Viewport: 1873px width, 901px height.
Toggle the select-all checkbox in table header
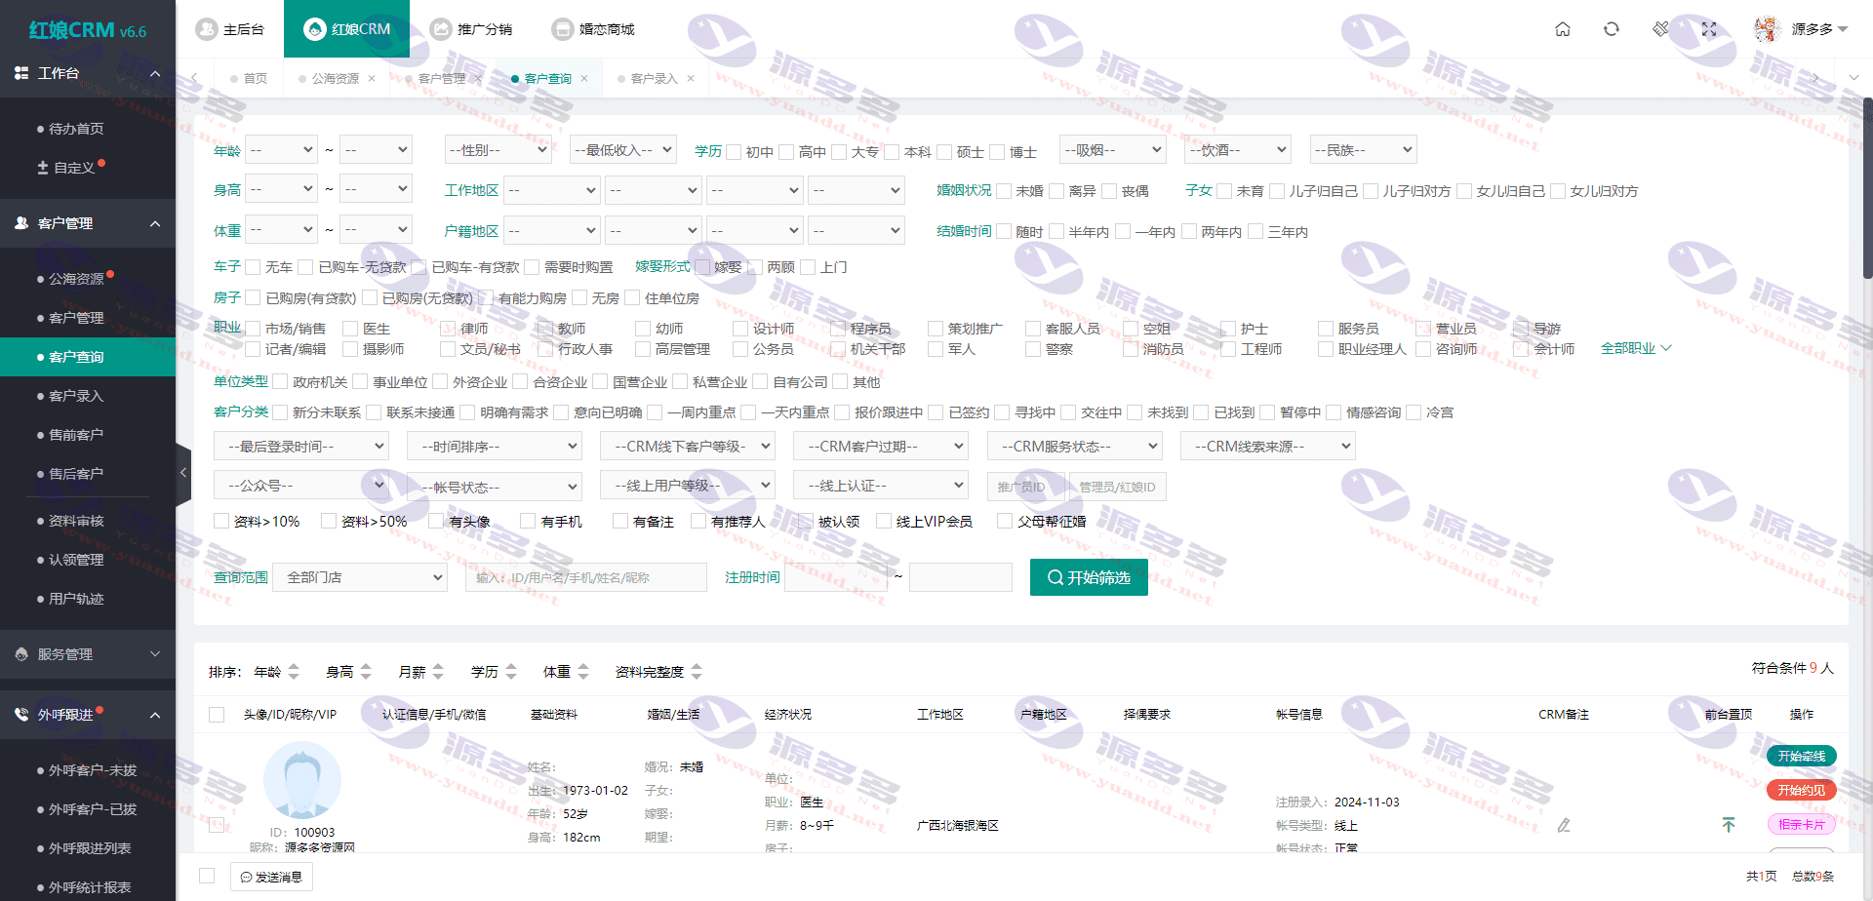[217, 715]
